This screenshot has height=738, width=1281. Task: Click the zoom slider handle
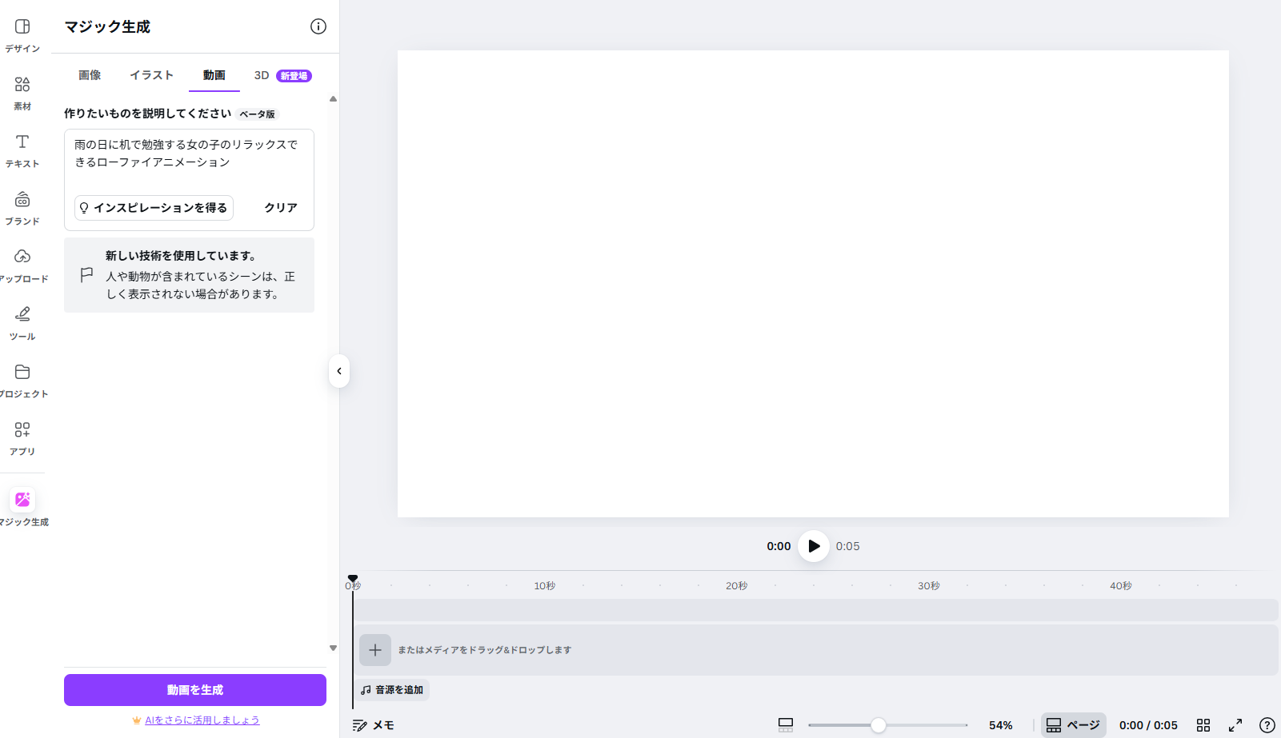click(879, 725)
